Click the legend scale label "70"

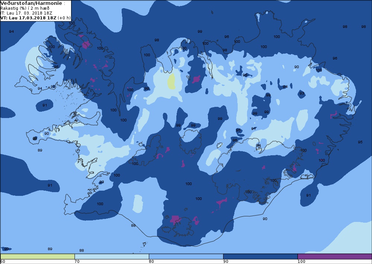pyautogui.click(x=77, y=262)
